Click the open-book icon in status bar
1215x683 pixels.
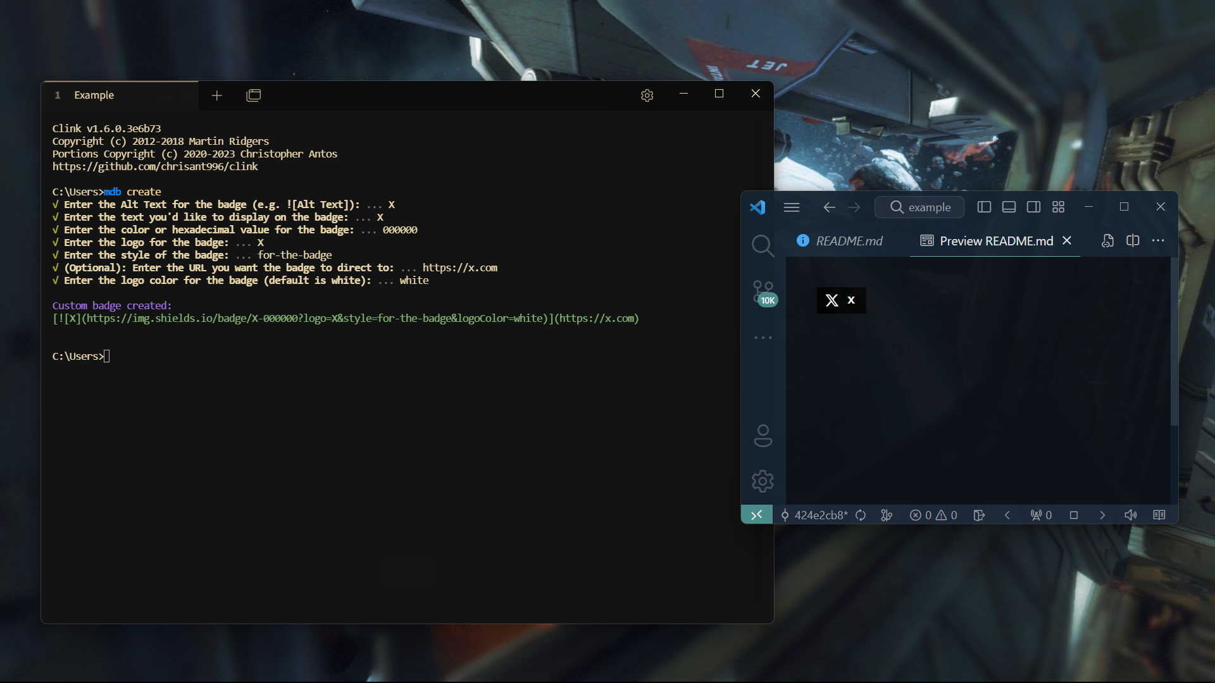pyautogui.click(x=1159, y=515)
